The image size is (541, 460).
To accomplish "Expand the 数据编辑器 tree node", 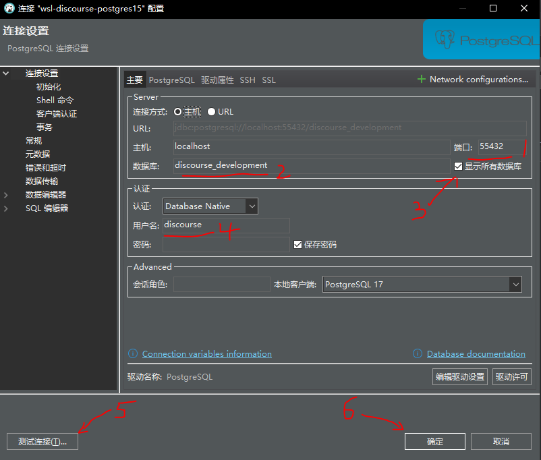I will 6,195.
